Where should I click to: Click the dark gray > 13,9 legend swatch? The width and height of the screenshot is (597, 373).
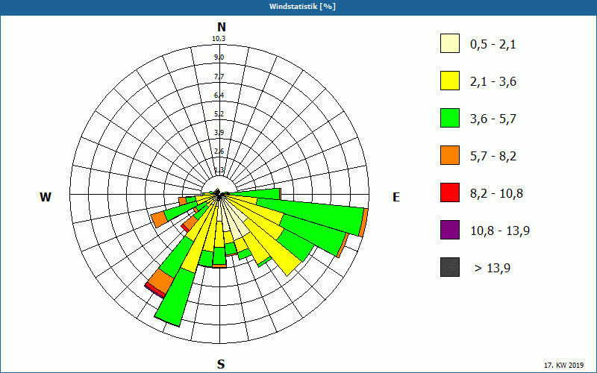[450, 267]
